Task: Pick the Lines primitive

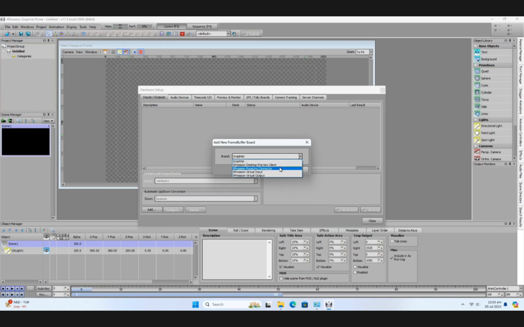Action: (484, 114)
